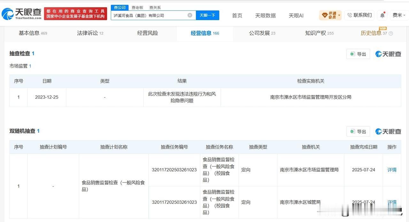Image resolution: width=409 pixels, height=222 pixels.
Task: Export 双随机抽查 table with 导出
Action: [358, 131]
